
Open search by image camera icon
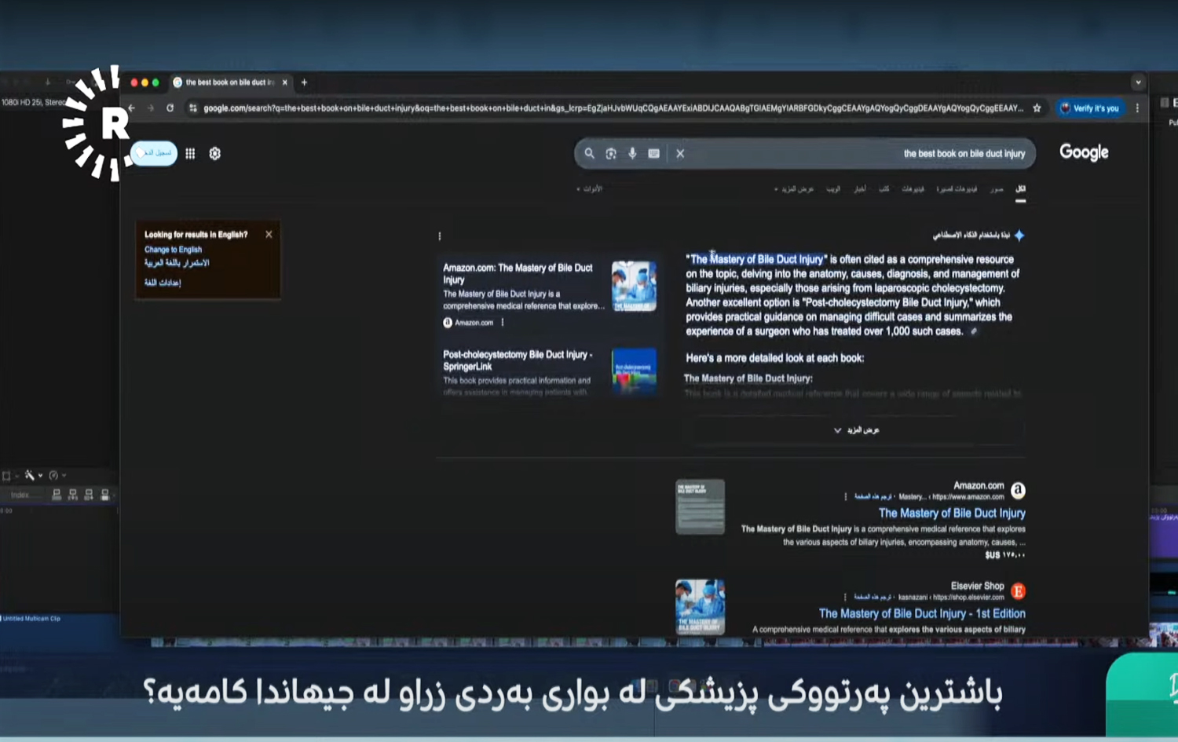[611, 154]
